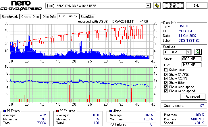Click the date value 14 Oct 2007
Image resolution: width=208 pixels, height=127 pixels.
tap(187, 36)
